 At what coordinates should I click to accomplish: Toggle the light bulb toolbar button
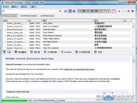pyautogui.click(x=109, y=11)
